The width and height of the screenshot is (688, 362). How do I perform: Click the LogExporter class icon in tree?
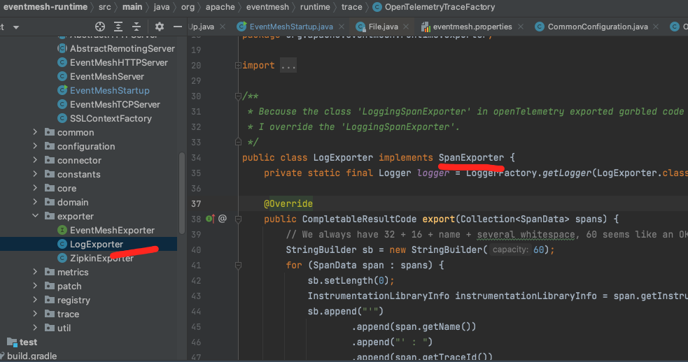(62, 244)
